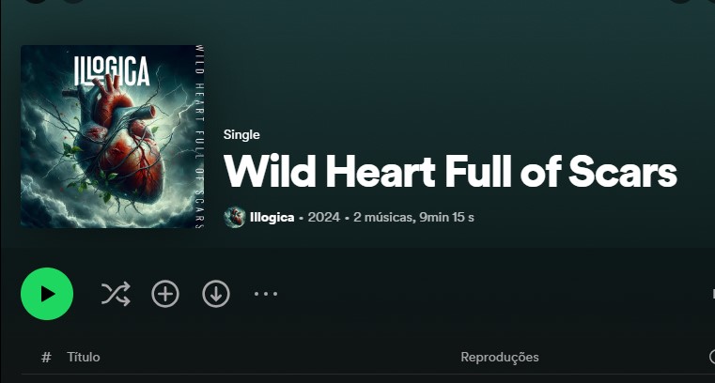Go to the Illogica artist page link
The width and height of the screenshot is (715, 383).
(272, 217)
